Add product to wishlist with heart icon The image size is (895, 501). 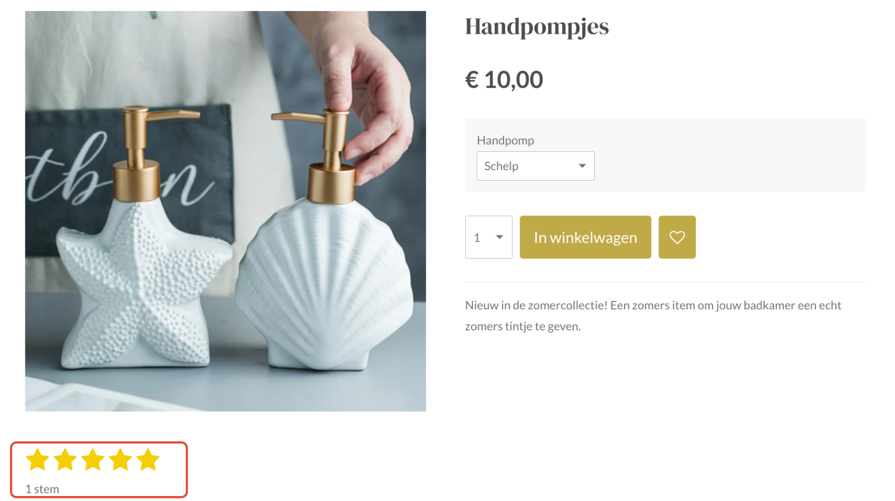(677, 237)
